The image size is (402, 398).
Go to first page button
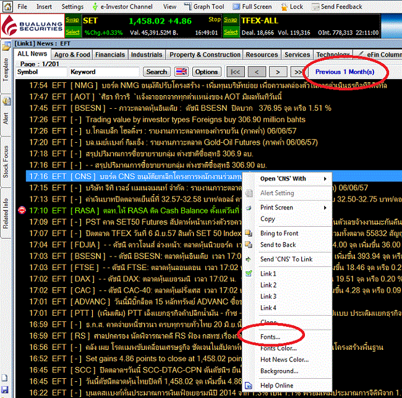pos(236,72)
